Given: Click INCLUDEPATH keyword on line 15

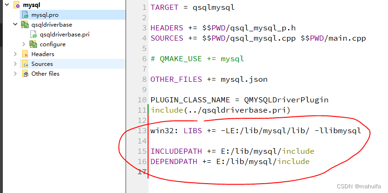Looking at the screenshot, I should click(x=176, y=151).
